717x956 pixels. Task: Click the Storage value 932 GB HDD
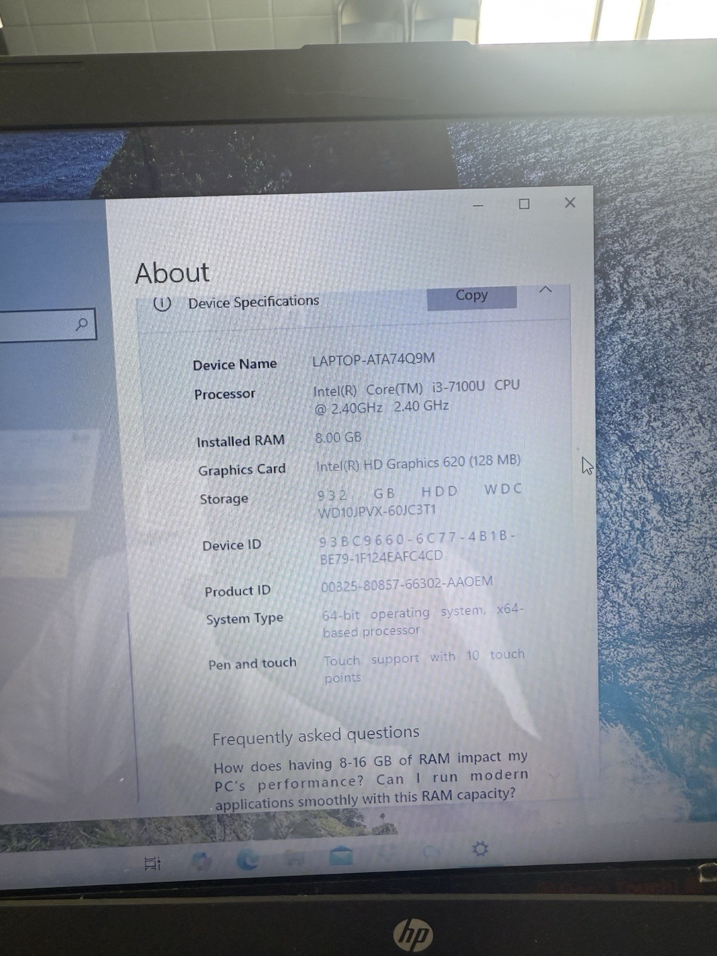click(x=419, y=500)
